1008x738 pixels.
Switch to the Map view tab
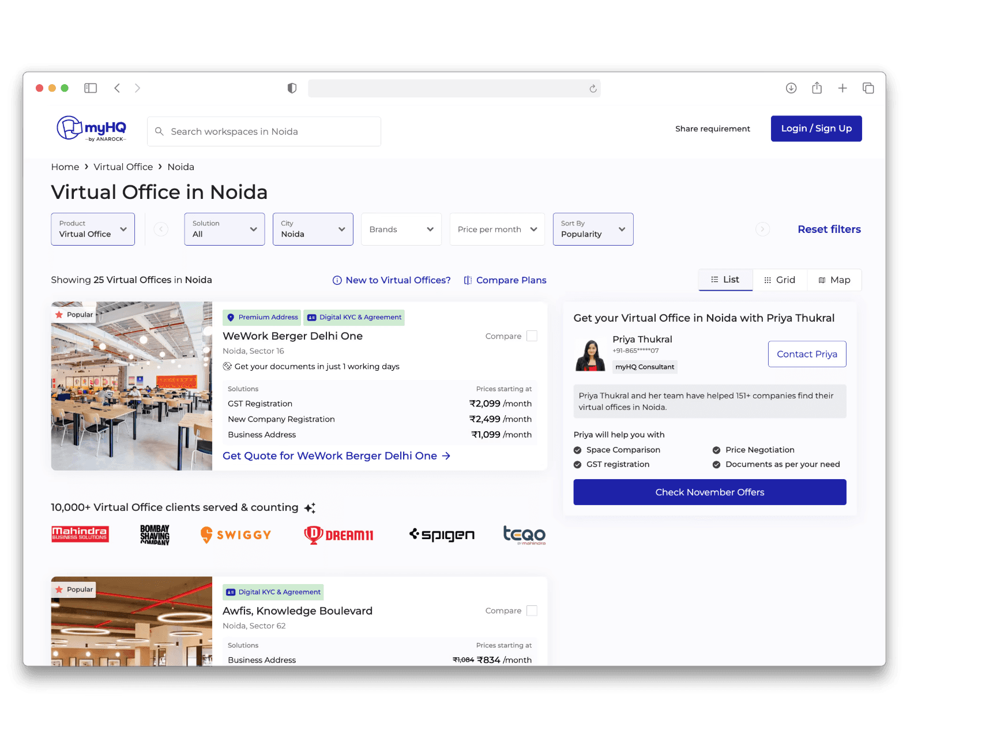coord(834,280)
